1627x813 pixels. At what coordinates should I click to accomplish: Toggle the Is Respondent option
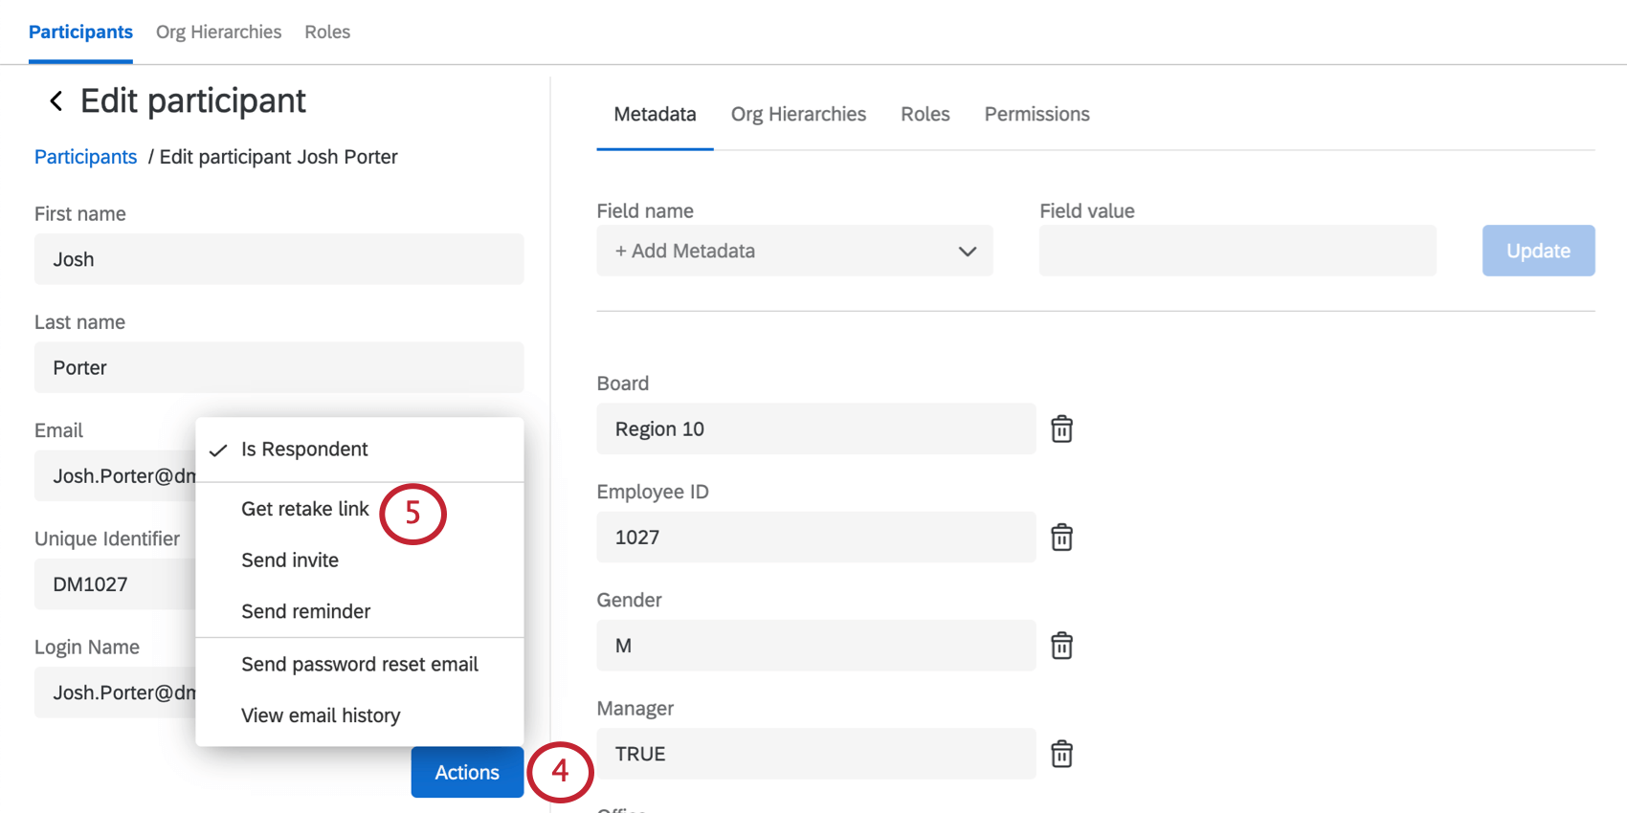[304, 450]
